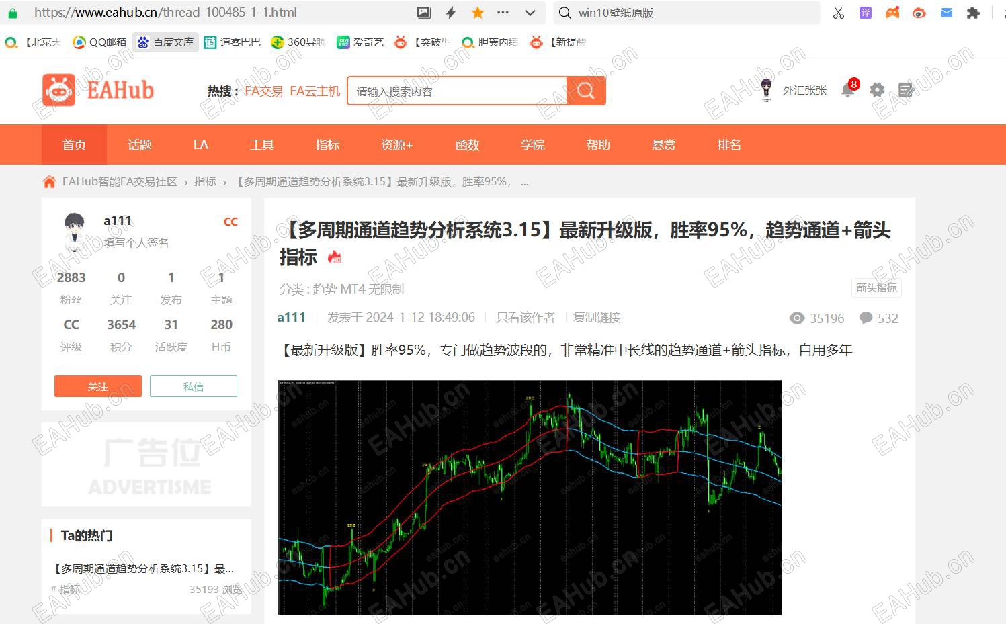Expand the 资源+ nav menu
This screenshot has height=624, width=1006.
pyautogui.click(x=396, y=144)
